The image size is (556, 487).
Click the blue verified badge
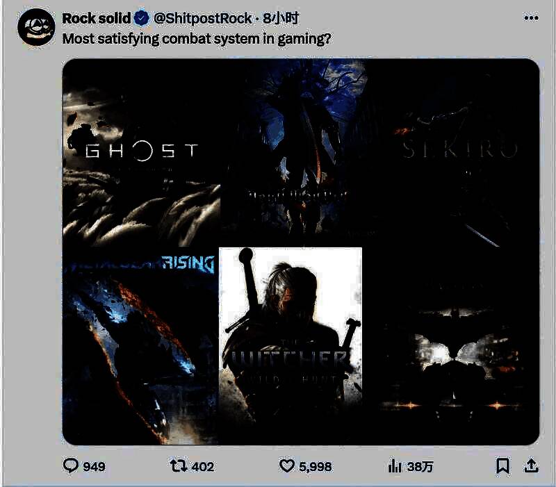[x=142, y=18]
